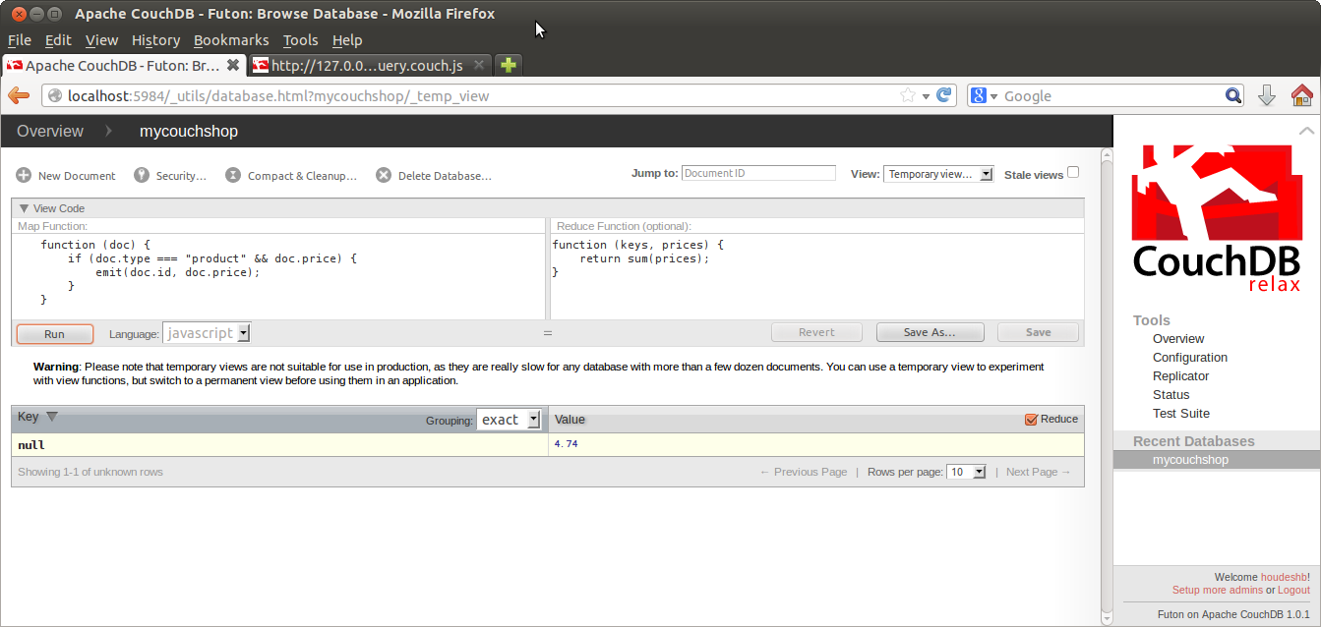Toggle the Stale views checkbox
This screenshot has height=627, width=1321.
pyautogui.click(x=1073, y=172)
